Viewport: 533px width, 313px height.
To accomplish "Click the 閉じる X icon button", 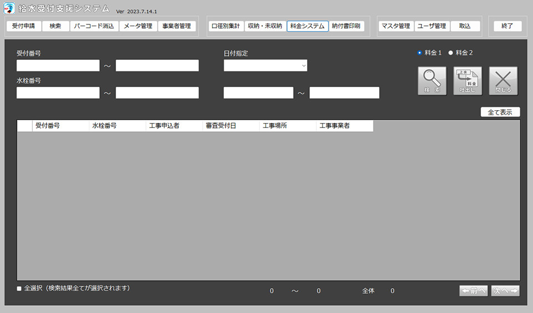I will (x=503, y=81).
